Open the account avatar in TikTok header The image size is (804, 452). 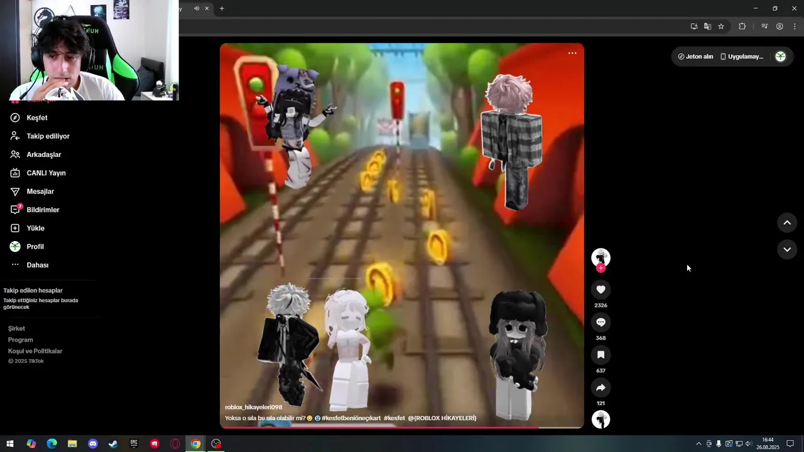pyautogui.click(x=780, y=56)
